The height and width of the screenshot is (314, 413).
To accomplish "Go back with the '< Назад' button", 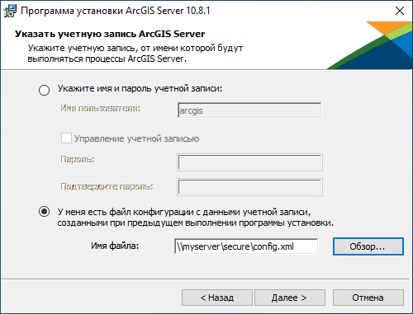I will [x=217, y=298].
